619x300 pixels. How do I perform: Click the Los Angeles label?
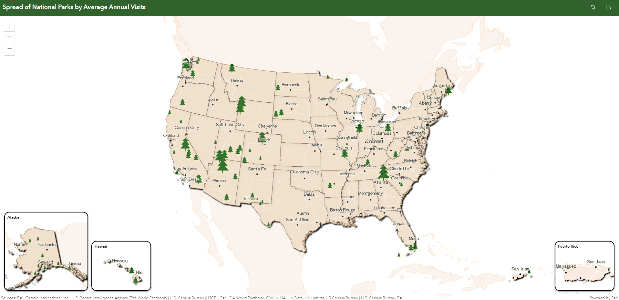(x=185, y=169)
